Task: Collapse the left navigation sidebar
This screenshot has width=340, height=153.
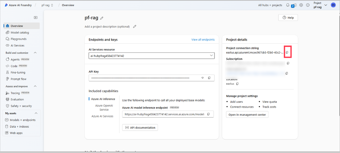Action: (x=36, y=18)
